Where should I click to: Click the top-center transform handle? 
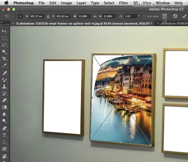tap(123, 55)
